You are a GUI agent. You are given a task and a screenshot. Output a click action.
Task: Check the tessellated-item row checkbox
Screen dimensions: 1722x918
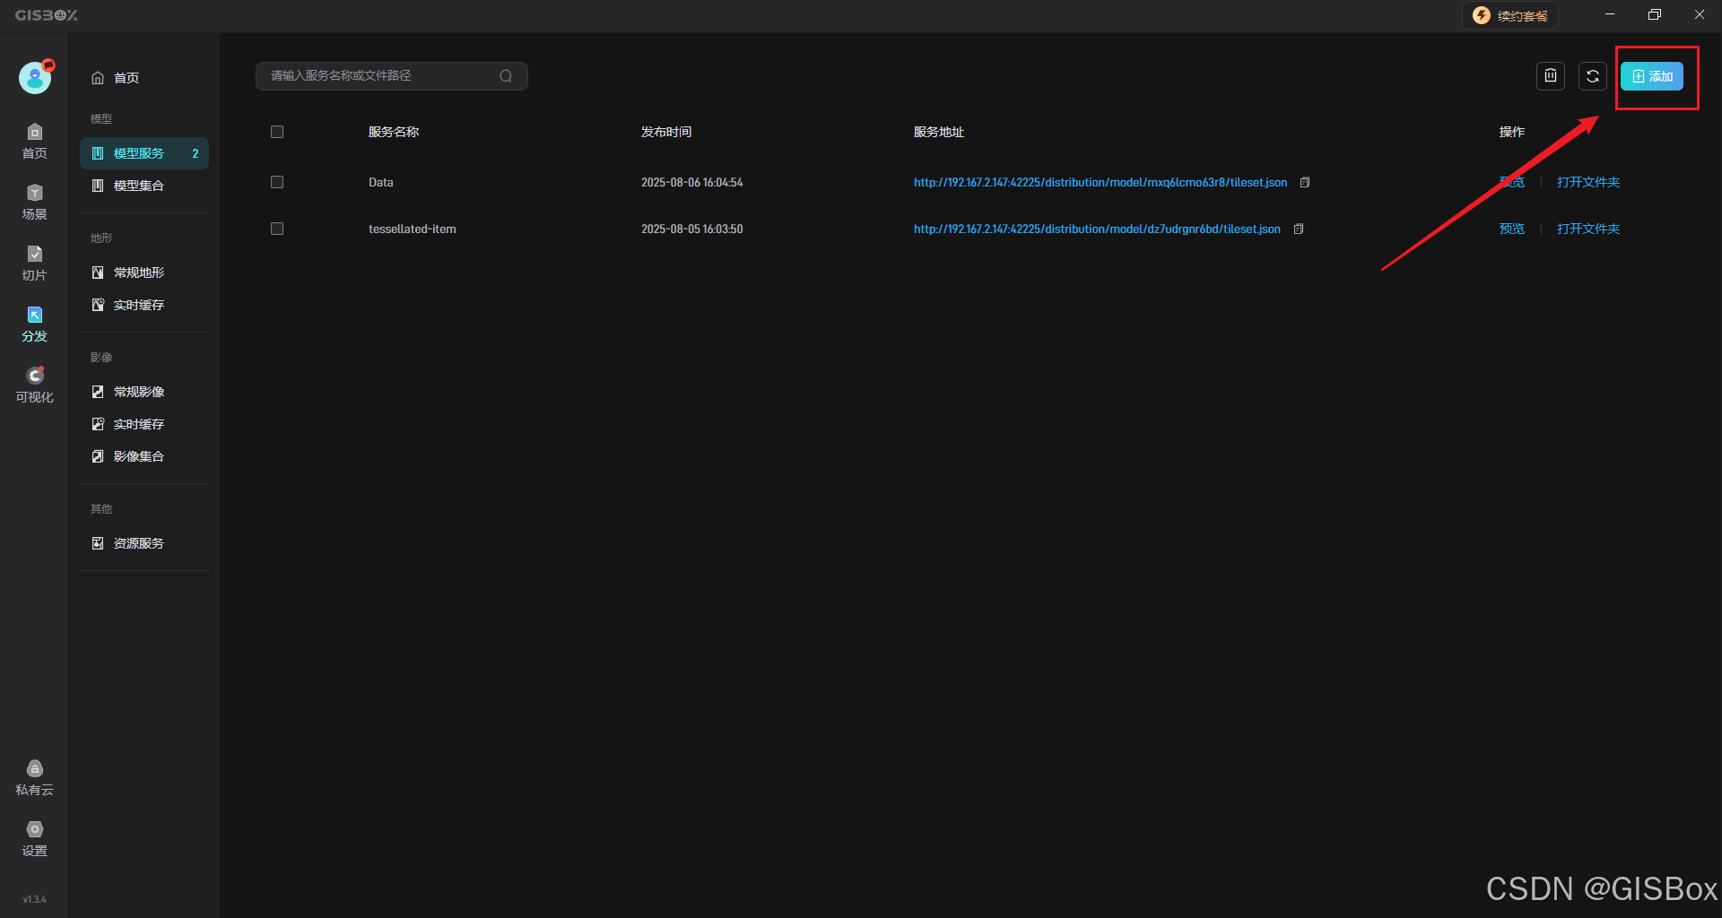point(277,229)
